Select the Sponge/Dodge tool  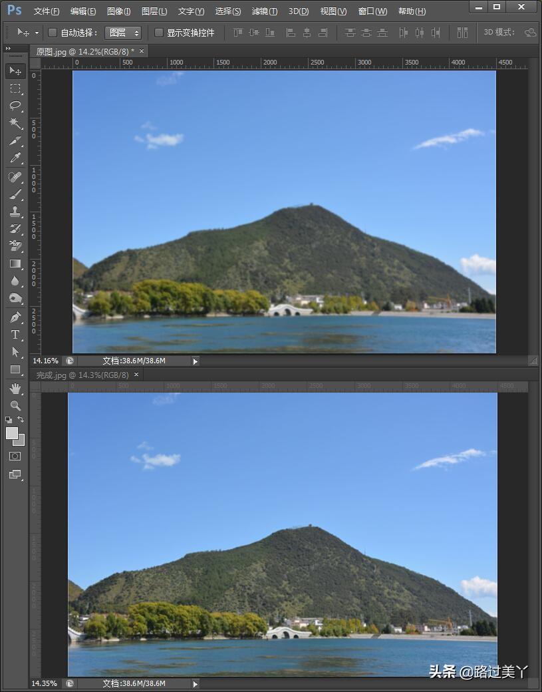click(x=15, y=298)
